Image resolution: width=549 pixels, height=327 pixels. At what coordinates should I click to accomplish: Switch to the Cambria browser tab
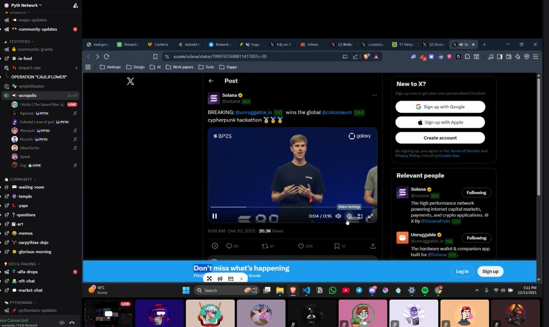[x=158, y=44]
